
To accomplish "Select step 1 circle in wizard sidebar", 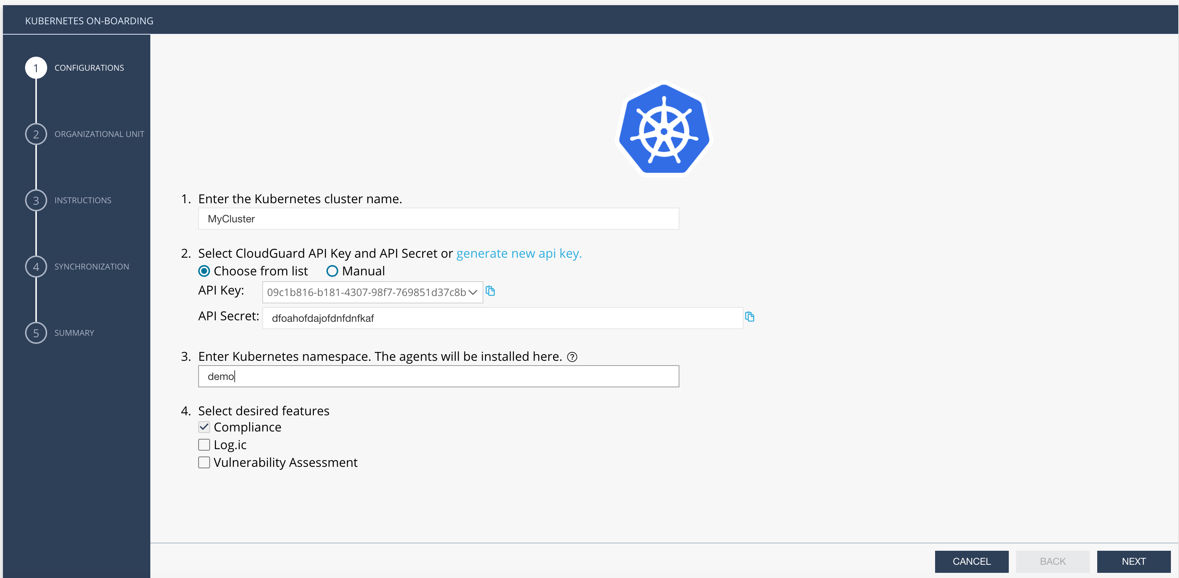I will (x=36, y=68).
